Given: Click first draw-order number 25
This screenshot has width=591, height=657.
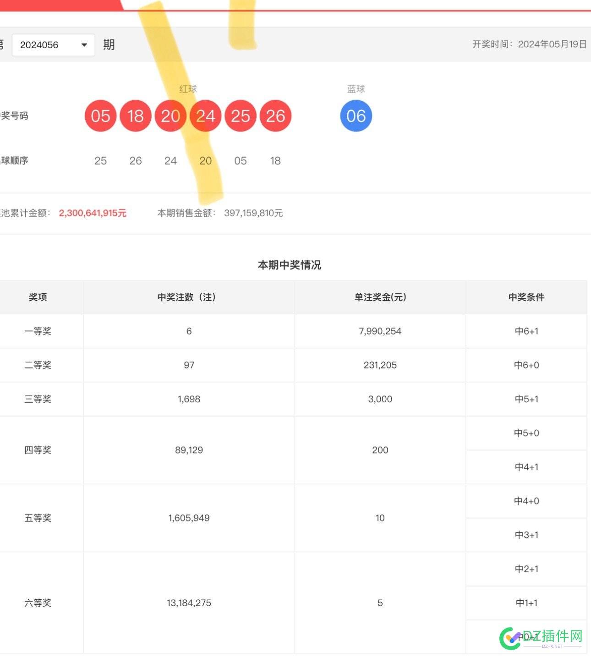Looking at the screenshot, I should coord(100,161).
